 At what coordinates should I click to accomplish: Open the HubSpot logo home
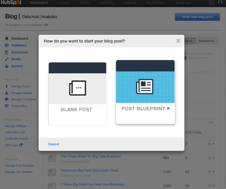pyautogui.click(x=11, y=3)
